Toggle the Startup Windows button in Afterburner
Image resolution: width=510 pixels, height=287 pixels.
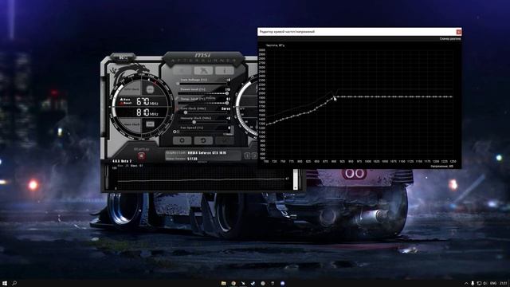pyautogui.click(x=142, y=156)
